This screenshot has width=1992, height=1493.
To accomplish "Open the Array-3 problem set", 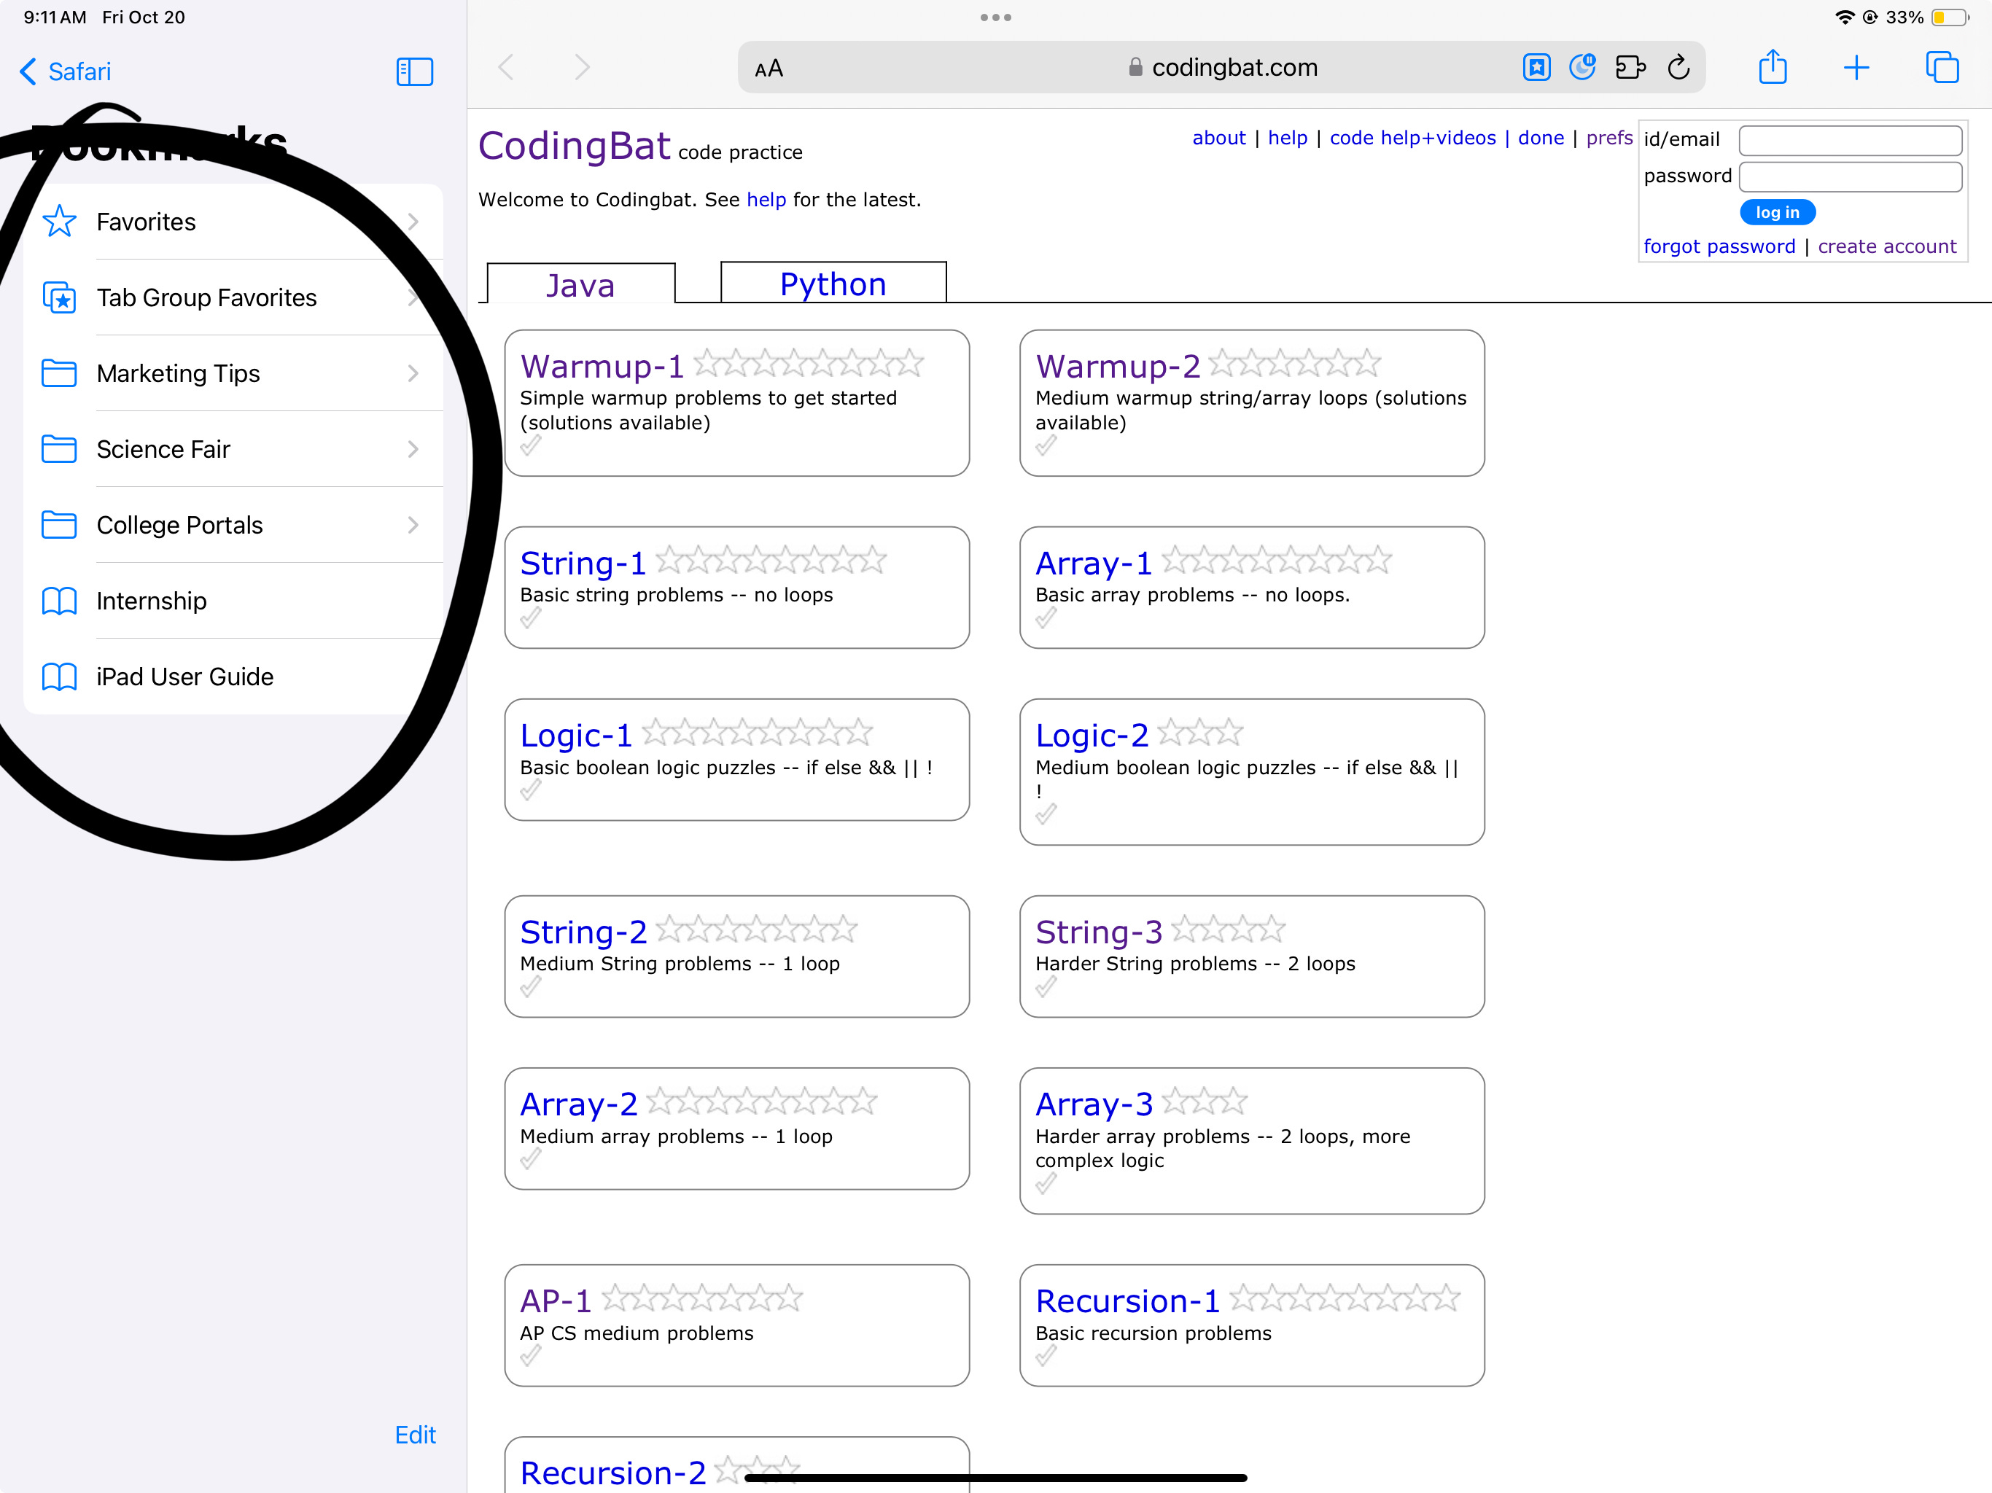I will point(1093,1104).
